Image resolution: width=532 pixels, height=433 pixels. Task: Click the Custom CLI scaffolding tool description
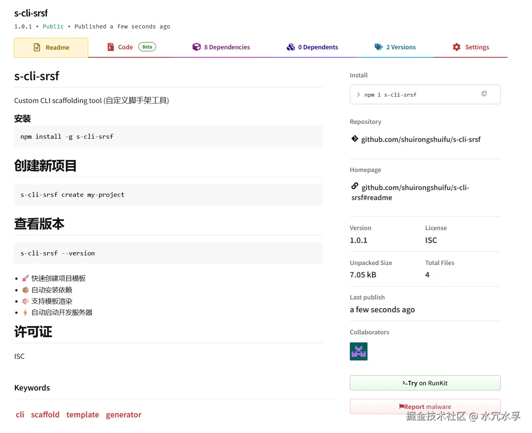coord(91,100)
